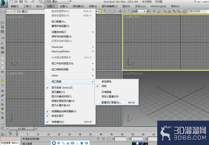The height and width of the screenshot is (145, 209).
Task: Click 保存活动前视图(S) menu entry
Action: coord(70,36)
